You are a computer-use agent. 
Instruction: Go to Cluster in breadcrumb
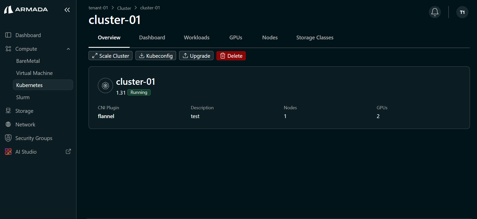tap(124, 8)
